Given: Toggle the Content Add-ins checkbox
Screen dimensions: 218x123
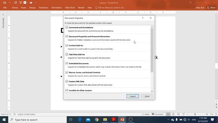Looking at the screenshot, I should click(x=67, y=45).
